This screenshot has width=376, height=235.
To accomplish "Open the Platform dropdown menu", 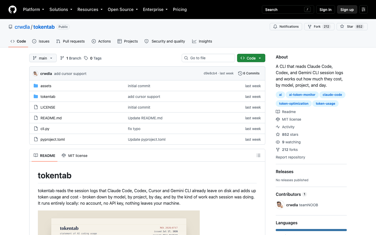I will pyautogui.click(x=34, y=9).
